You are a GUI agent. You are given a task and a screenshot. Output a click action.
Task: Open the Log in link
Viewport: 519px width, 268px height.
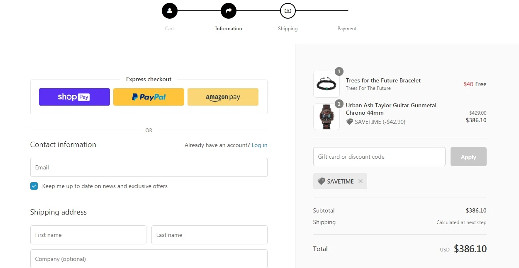pyautogui.click(x=259, y=145)
